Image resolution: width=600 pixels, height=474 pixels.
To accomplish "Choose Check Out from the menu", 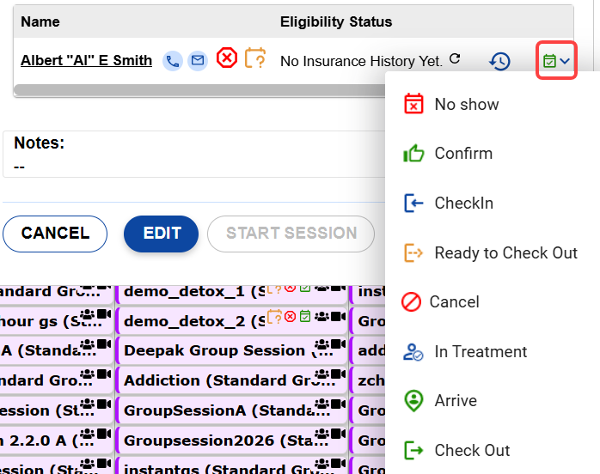I will coord(472,450).
